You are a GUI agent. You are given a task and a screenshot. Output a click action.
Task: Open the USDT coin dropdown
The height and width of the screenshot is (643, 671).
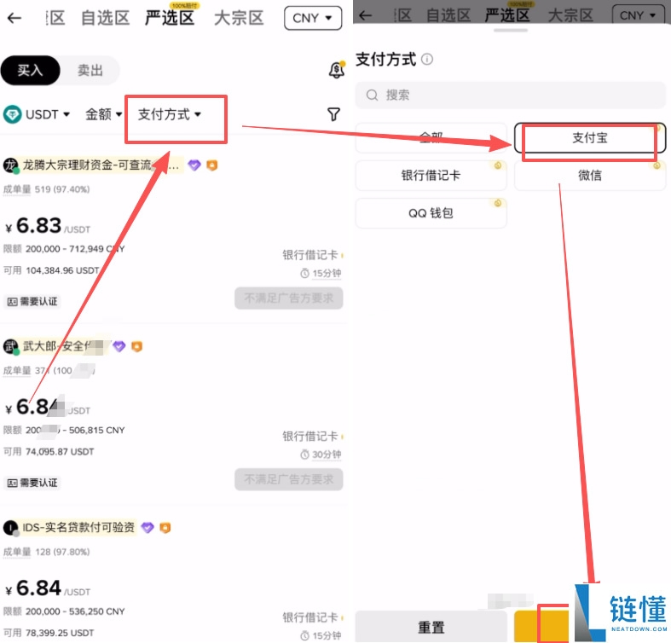click(37, 114)
